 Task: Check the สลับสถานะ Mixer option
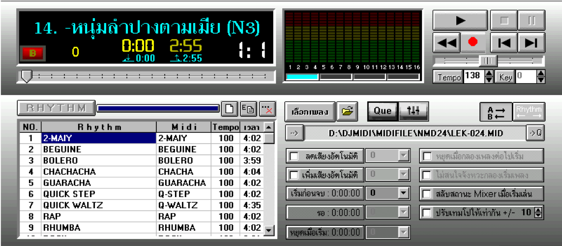point(427,194)
